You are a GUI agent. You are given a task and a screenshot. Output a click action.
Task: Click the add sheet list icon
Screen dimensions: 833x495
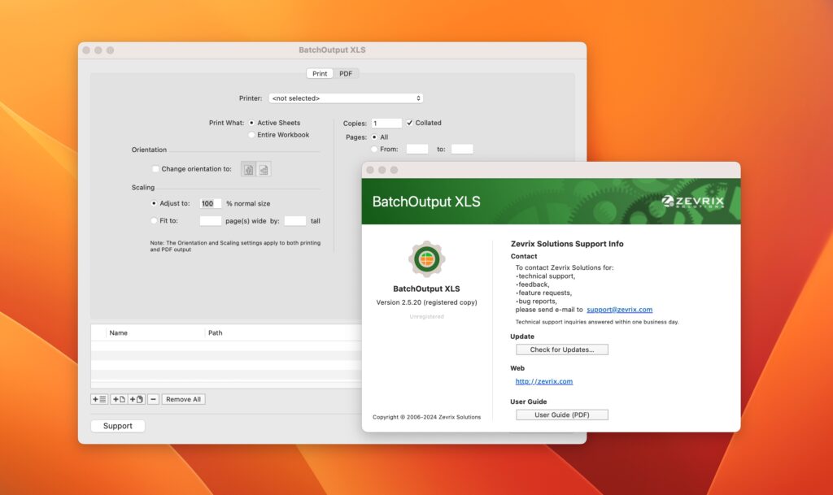click(x=99, y=398)
